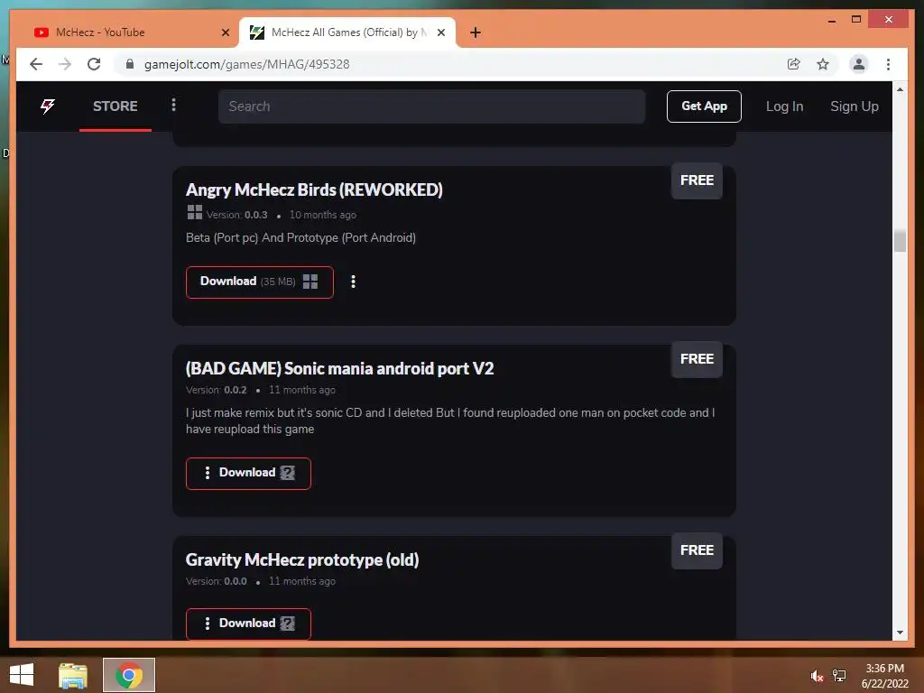Minimize the Chrome window
Viewport: 924px width, 693px height.
point(831,20)
